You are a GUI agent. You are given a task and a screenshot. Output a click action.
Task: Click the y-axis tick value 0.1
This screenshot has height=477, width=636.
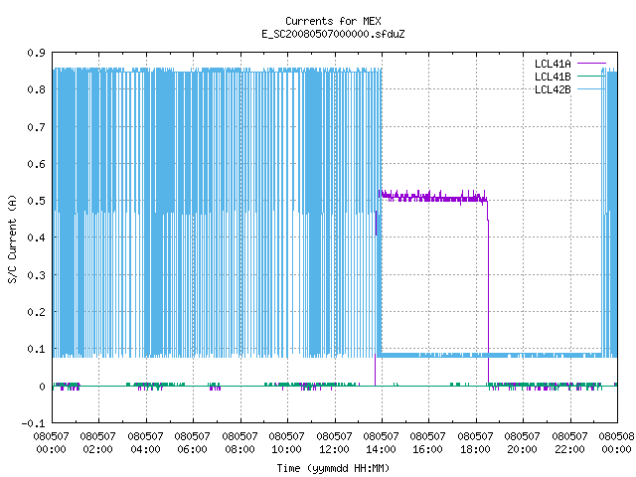[x=36, y=349]
